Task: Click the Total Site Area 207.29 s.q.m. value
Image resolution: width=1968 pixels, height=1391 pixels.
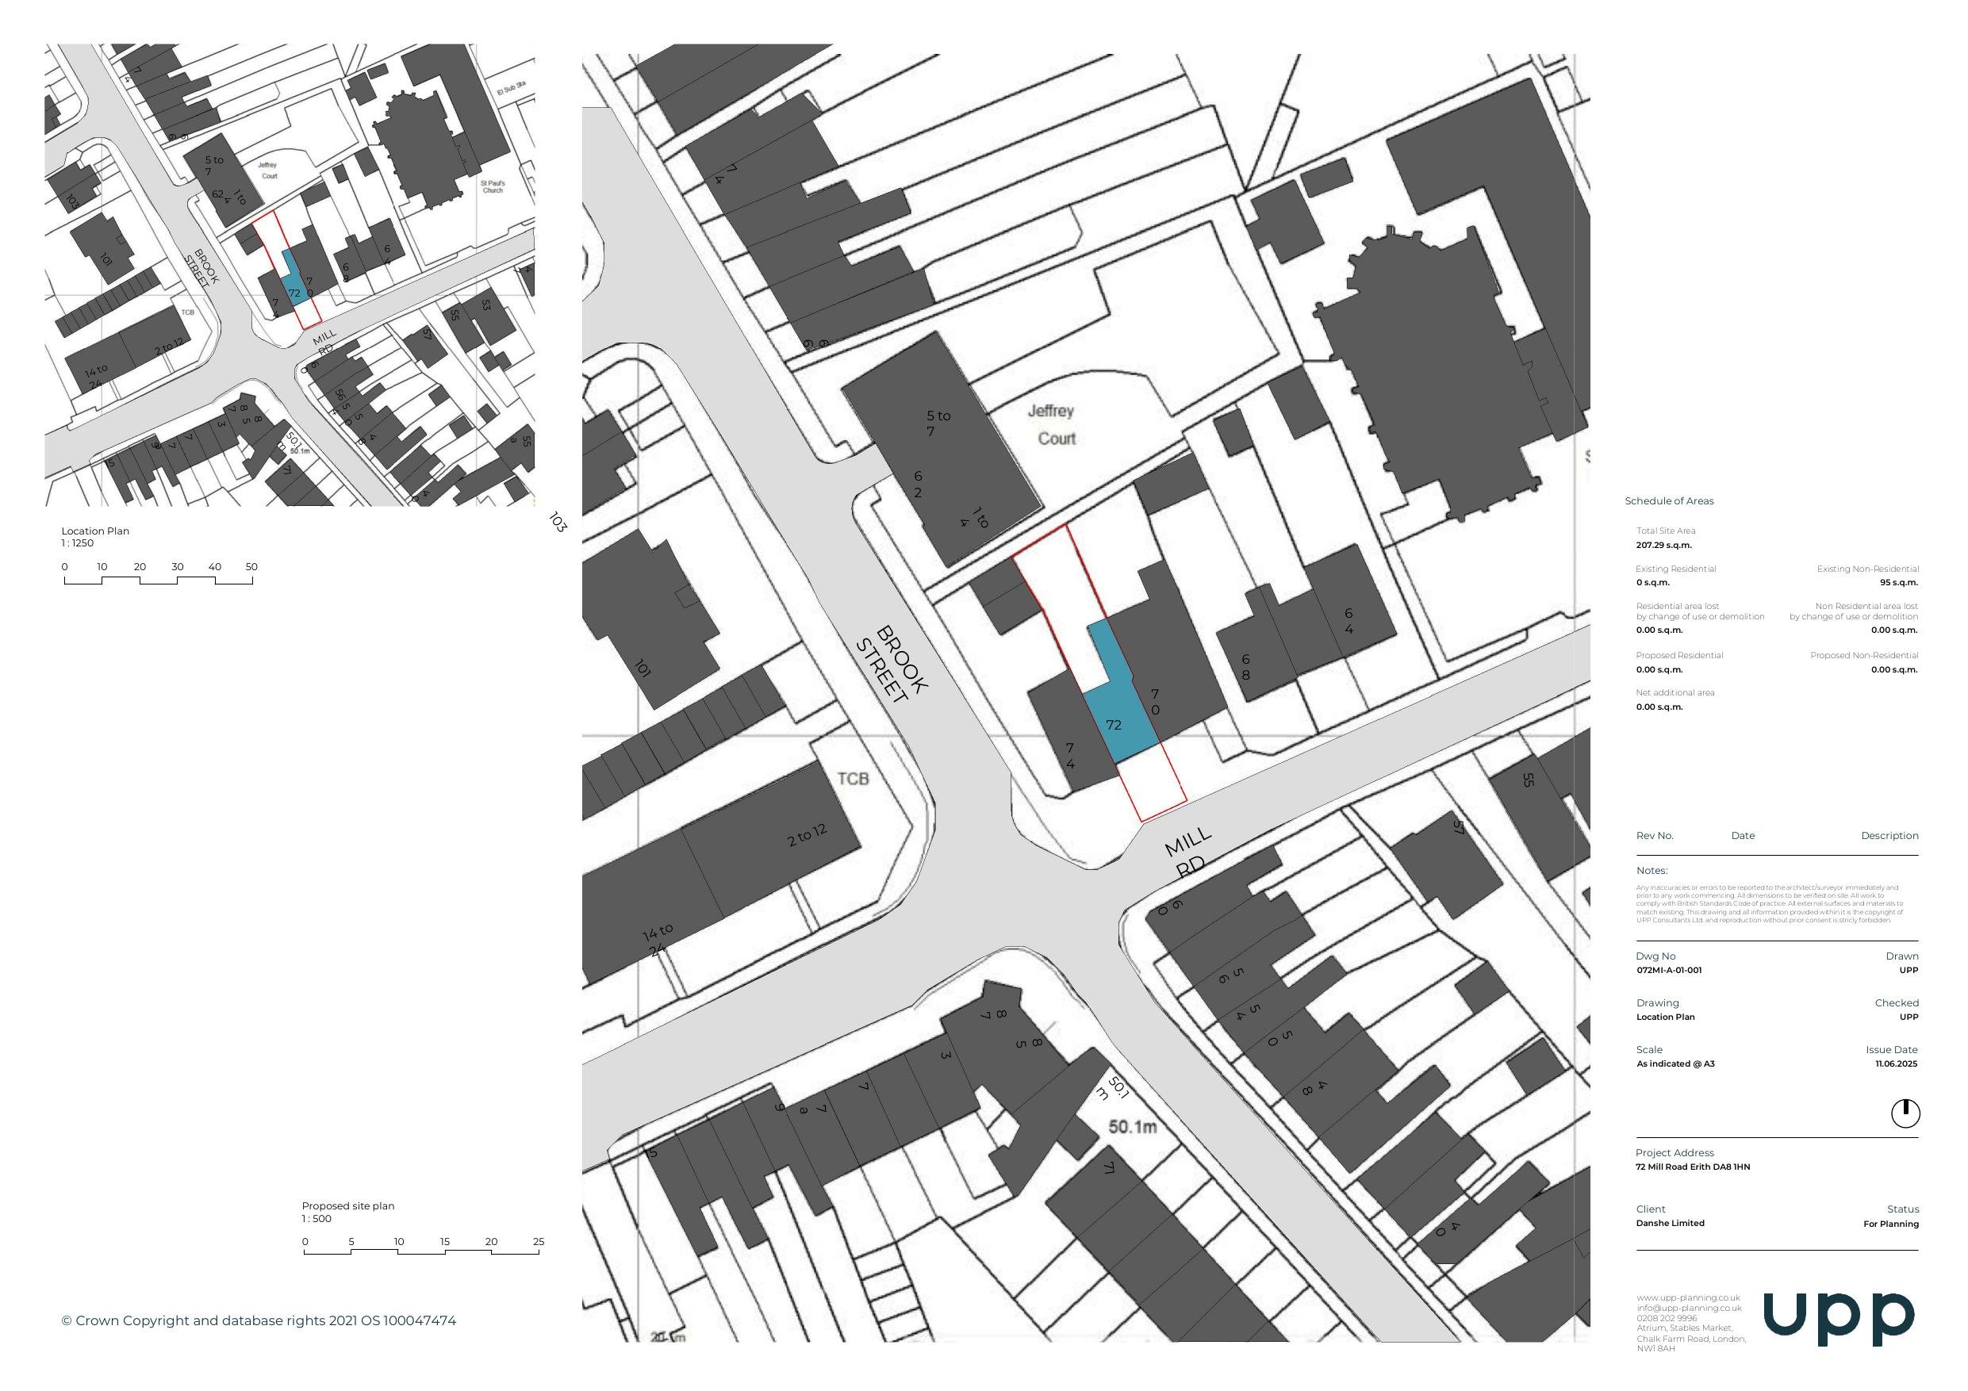Action: 1663,545
